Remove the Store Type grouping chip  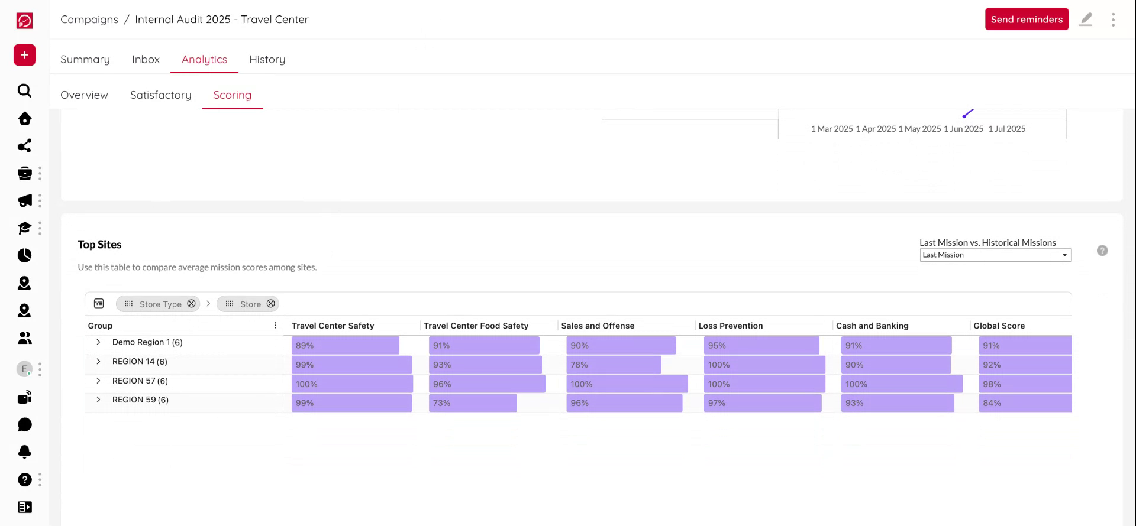[191, 304]
